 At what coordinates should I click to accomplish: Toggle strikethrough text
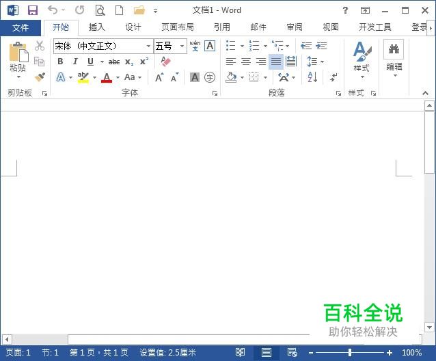114,62
